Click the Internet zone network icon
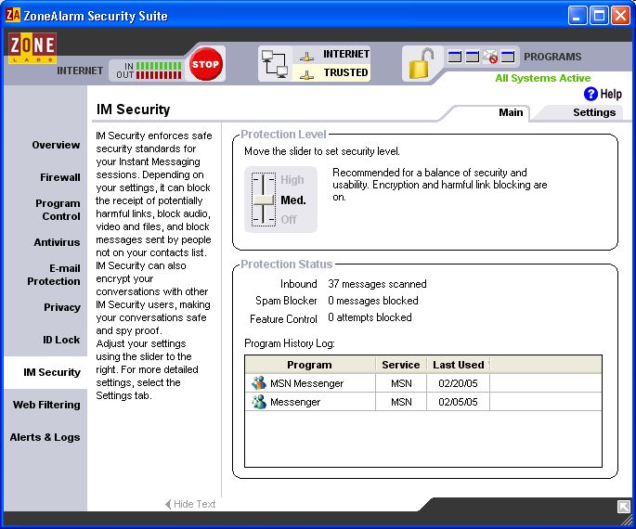 coord(306,55)
